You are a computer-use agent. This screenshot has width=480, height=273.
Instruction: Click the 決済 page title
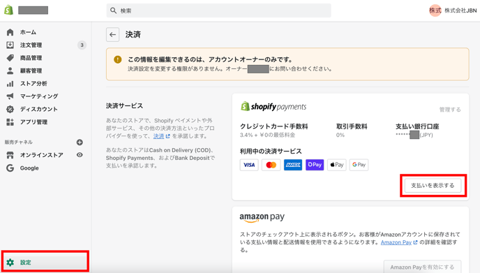pyautogui.click(x=133, y=35)
